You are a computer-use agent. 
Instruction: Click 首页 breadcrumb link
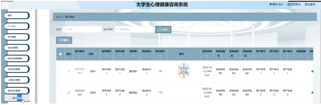click(58, 17)
